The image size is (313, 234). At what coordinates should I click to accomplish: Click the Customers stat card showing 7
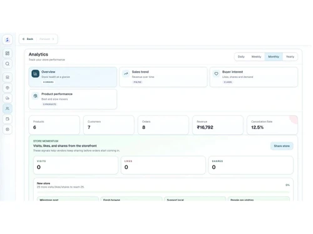click(109, 125)
